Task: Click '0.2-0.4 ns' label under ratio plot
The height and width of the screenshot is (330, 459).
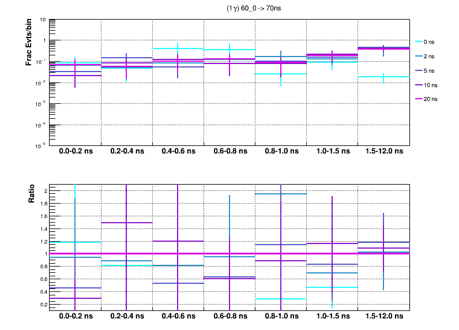Action: click(127, 317)
